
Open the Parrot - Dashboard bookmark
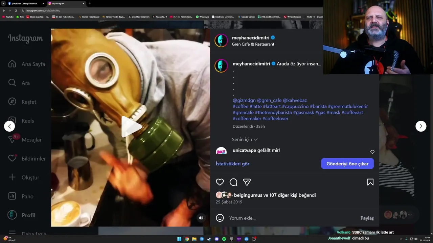pos(89,17)
